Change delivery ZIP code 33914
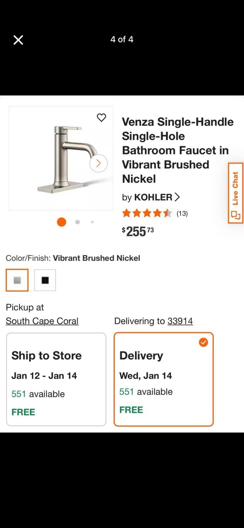The image size is (244, 528). pyautogui.click(x=180, y=321)
